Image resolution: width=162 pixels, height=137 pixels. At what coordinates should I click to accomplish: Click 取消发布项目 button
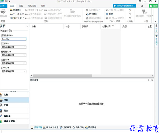[x=93, y=18]
